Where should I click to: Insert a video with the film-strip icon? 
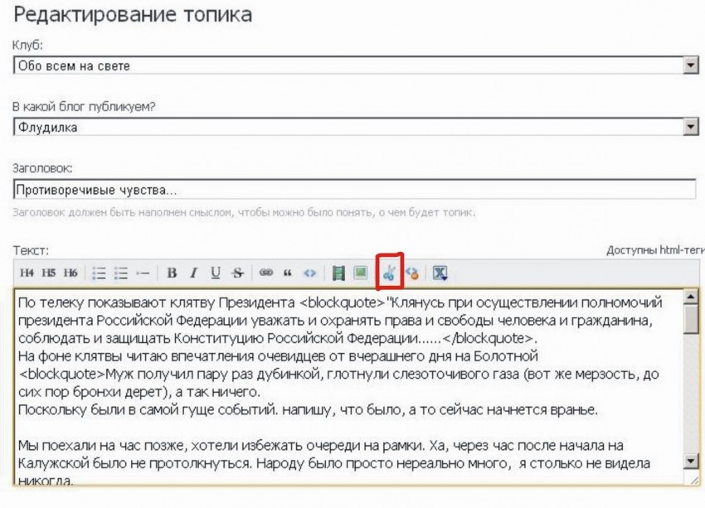tap(338, 272)
